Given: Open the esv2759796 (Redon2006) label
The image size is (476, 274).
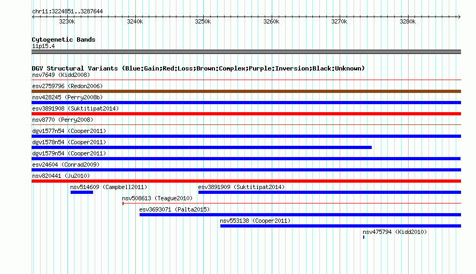Looking at the screenshot, I should tap(67, 86).
